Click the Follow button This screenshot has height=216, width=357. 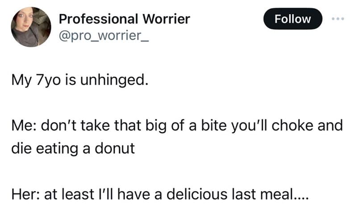[293, 19]
